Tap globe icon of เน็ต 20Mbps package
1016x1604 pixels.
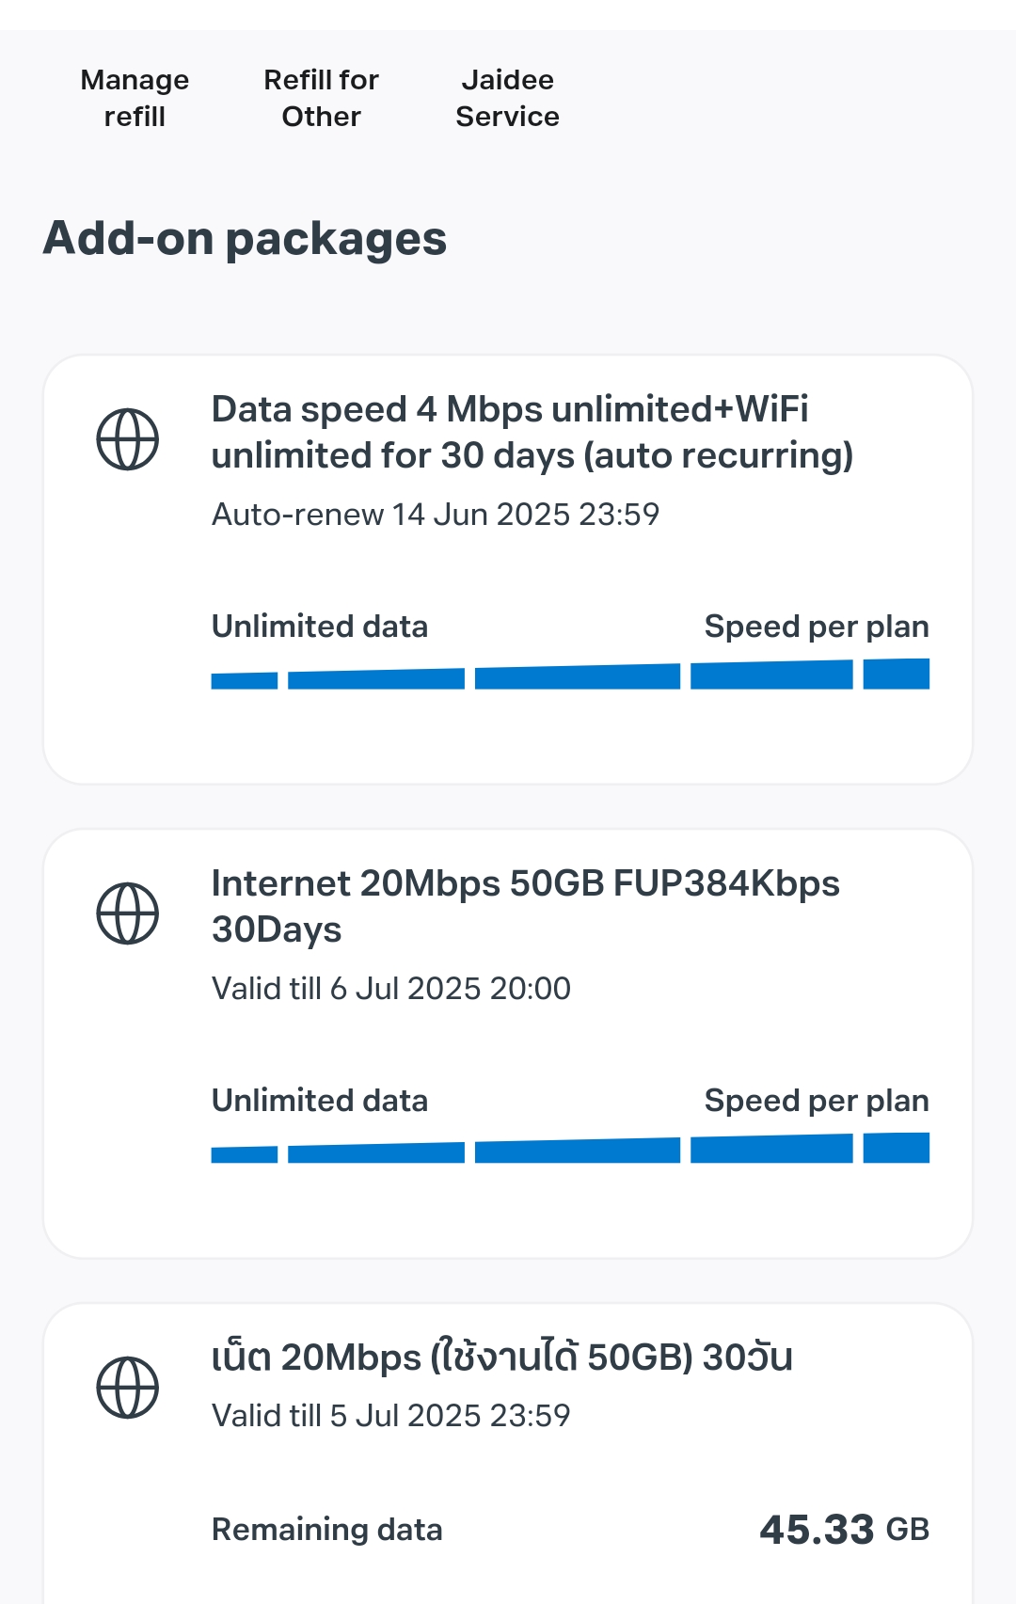click(x=128, y=1388)
